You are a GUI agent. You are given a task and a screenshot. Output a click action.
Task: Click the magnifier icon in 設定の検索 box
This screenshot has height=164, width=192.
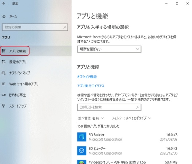tap(64, 27)
